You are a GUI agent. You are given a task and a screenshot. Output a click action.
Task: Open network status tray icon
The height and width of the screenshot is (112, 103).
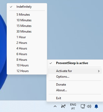point(83,106)
